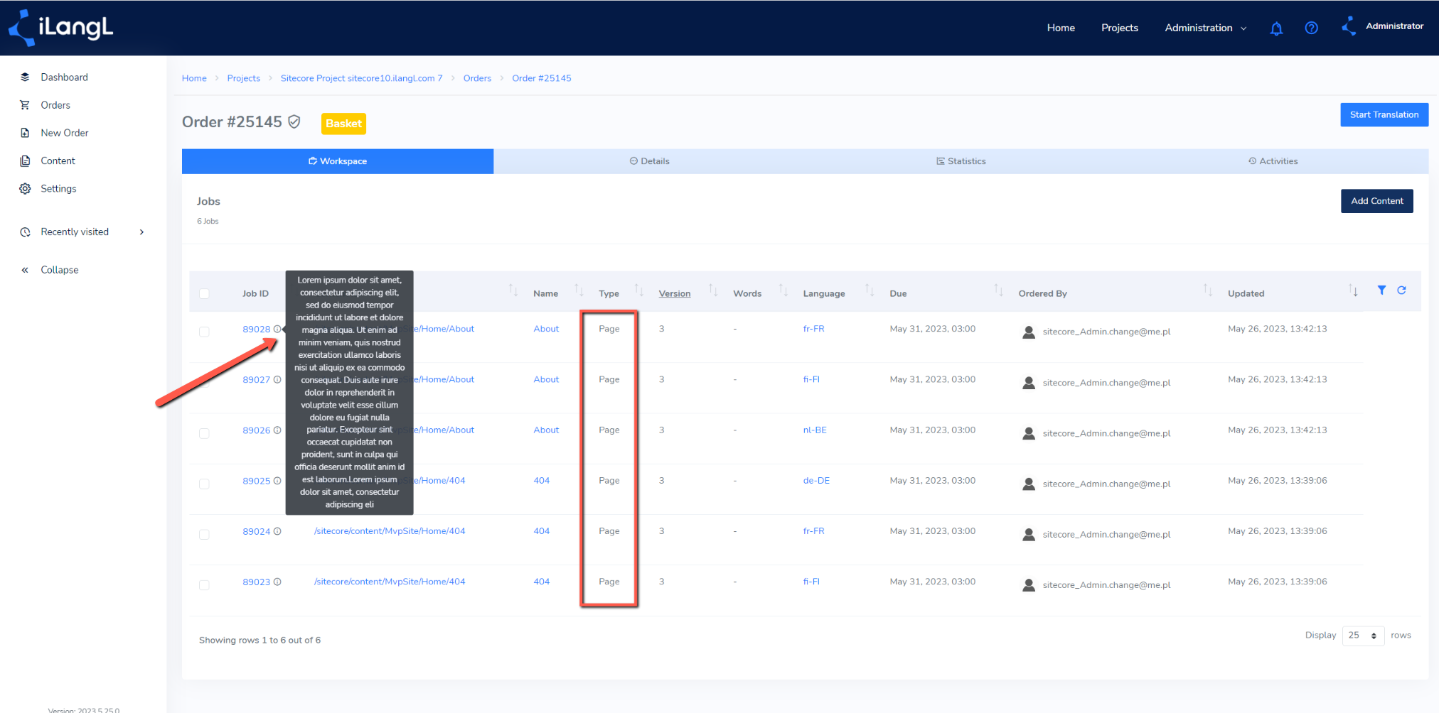Open the Orders breadcrumb link
1439x713 pixels.
[x=477, y=78]
